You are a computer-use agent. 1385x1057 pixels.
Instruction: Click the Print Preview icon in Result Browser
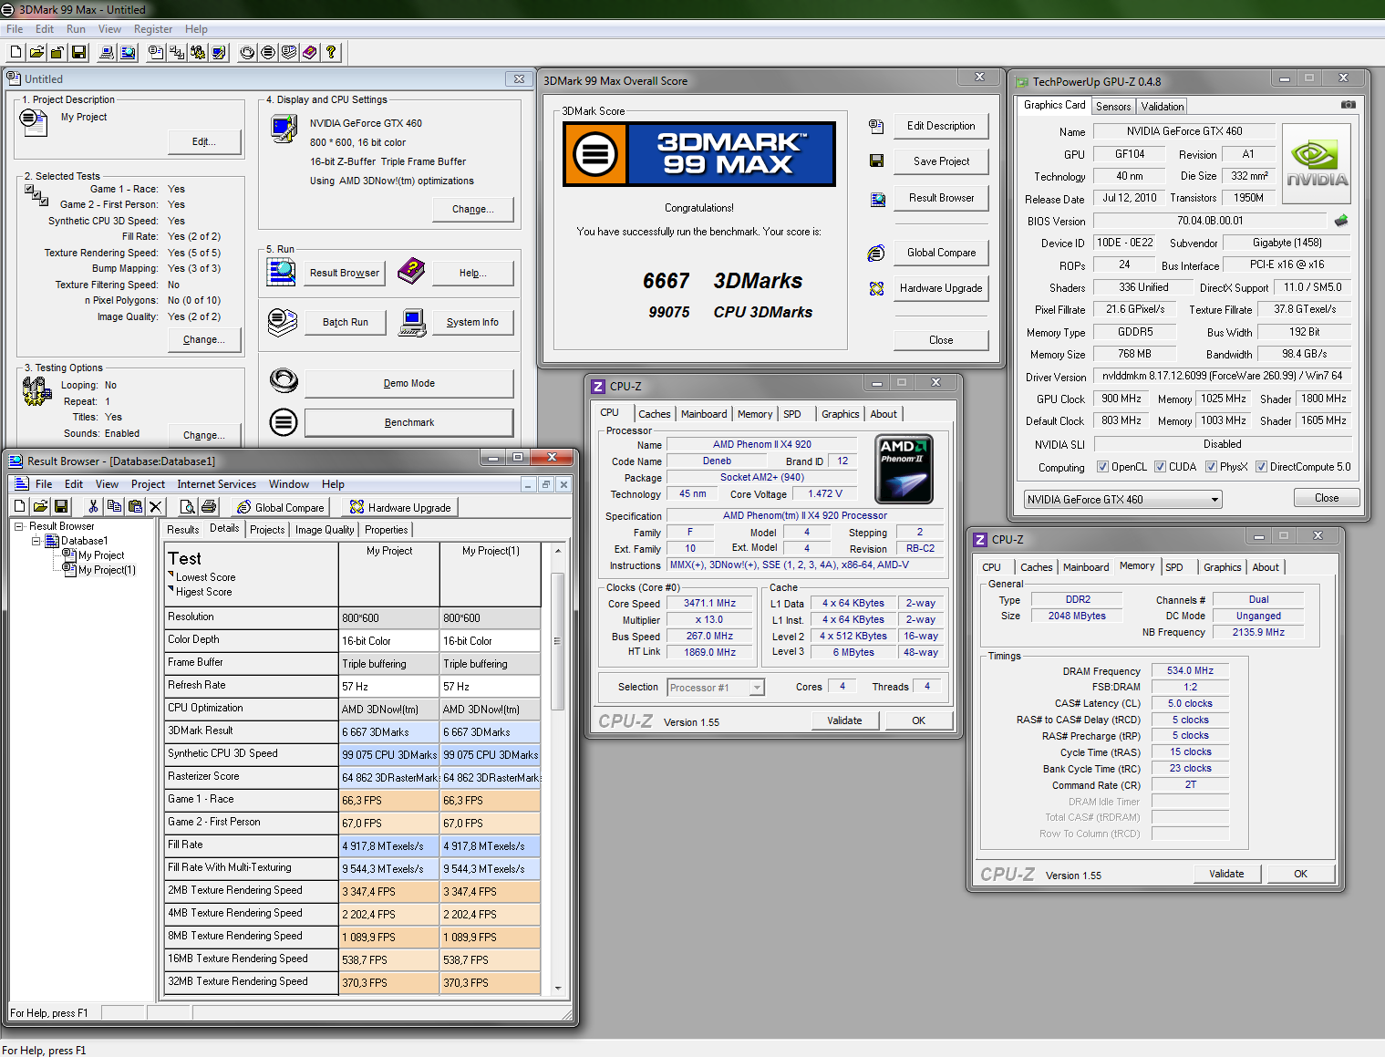click(188, 506)
